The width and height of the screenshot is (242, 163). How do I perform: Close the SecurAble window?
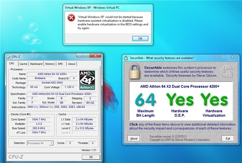coord(232,57)
